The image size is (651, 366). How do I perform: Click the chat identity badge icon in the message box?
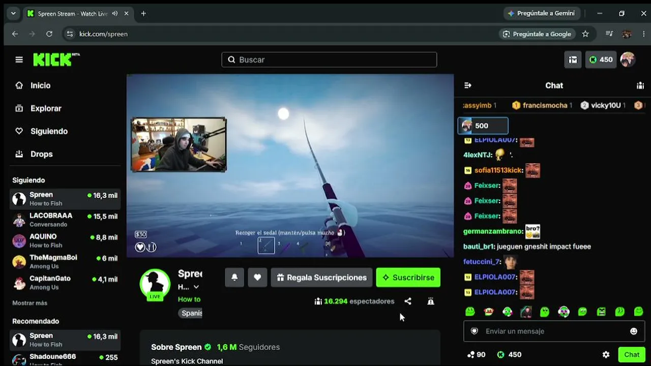(475, 331)
